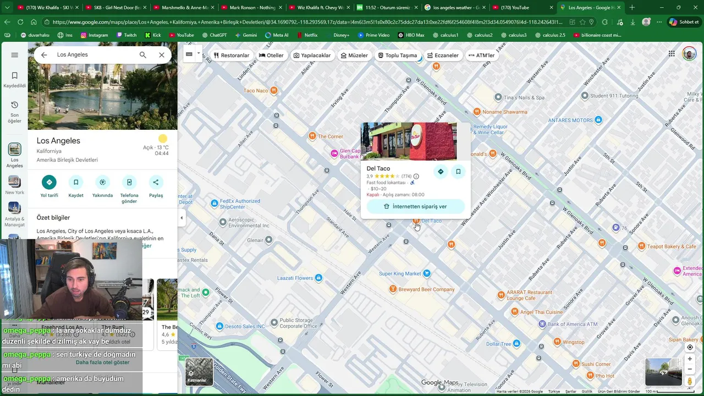Filter map by Oteller
Viewport: 704px width, 396px height.
click(271, 56)
